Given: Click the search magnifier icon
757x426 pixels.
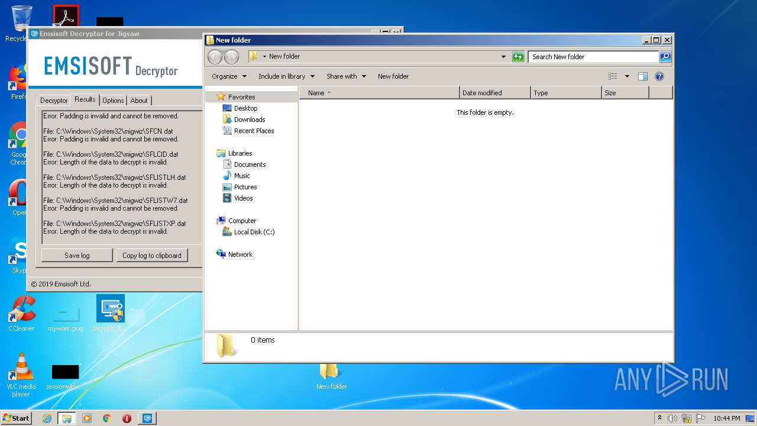Looking at the screenshot, I should 665,57.
